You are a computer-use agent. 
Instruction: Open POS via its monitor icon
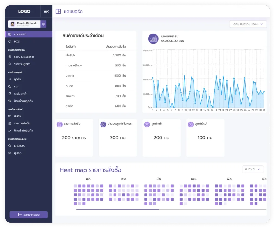[x=10, y=42]
